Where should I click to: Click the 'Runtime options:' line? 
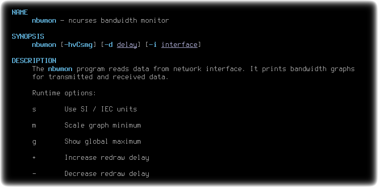coord(64,93)
